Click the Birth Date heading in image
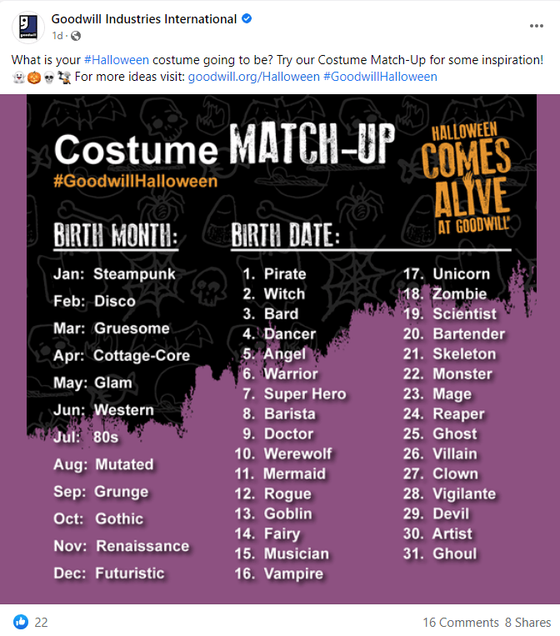This screenshot has height=636, width=560. tap(285, 236)
